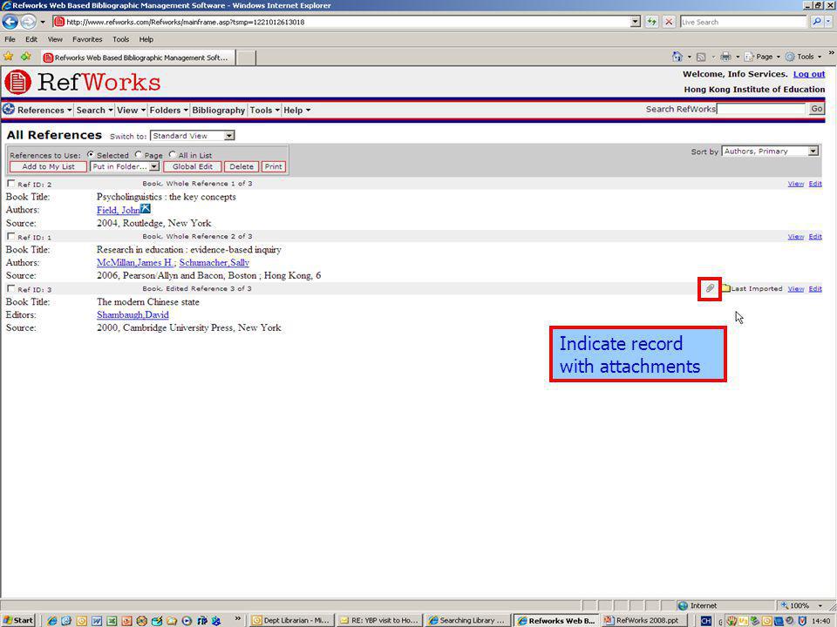The width and height of the screenshot is (837, 627).
Task: Expand the address bar URL dropdown
Action: [636, 22]
